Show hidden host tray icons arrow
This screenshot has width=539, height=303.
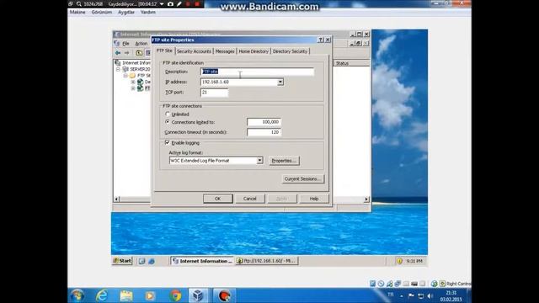[x=402, y=295]
